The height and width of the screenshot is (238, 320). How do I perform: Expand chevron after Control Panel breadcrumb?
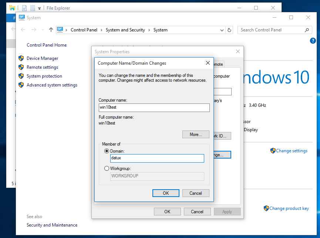(x=101, y=30)
